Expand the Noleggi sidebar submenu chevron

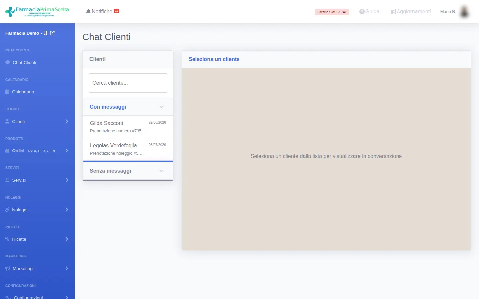(67, 210)
